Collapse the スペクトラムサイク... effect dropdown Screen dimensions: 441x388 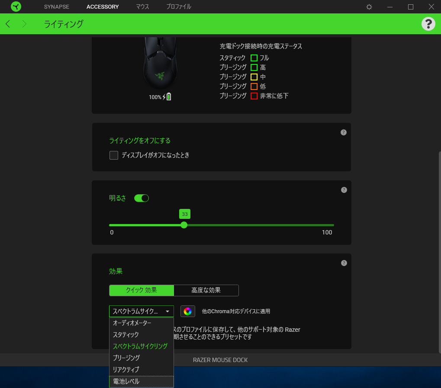[x=142, y=311]
